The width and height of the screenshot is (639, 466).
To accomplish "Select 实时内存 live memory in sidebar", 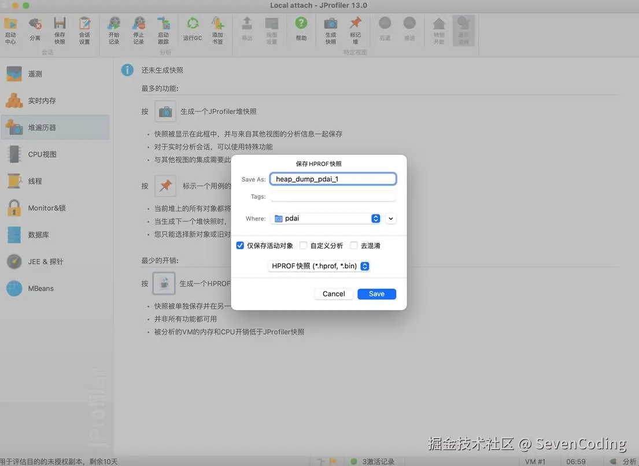I will point(55,101).
